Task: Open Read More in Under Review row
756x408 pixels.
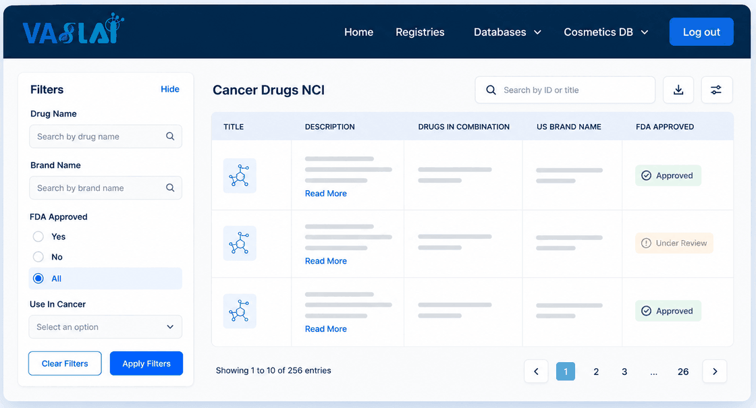Action: (326, 261)
